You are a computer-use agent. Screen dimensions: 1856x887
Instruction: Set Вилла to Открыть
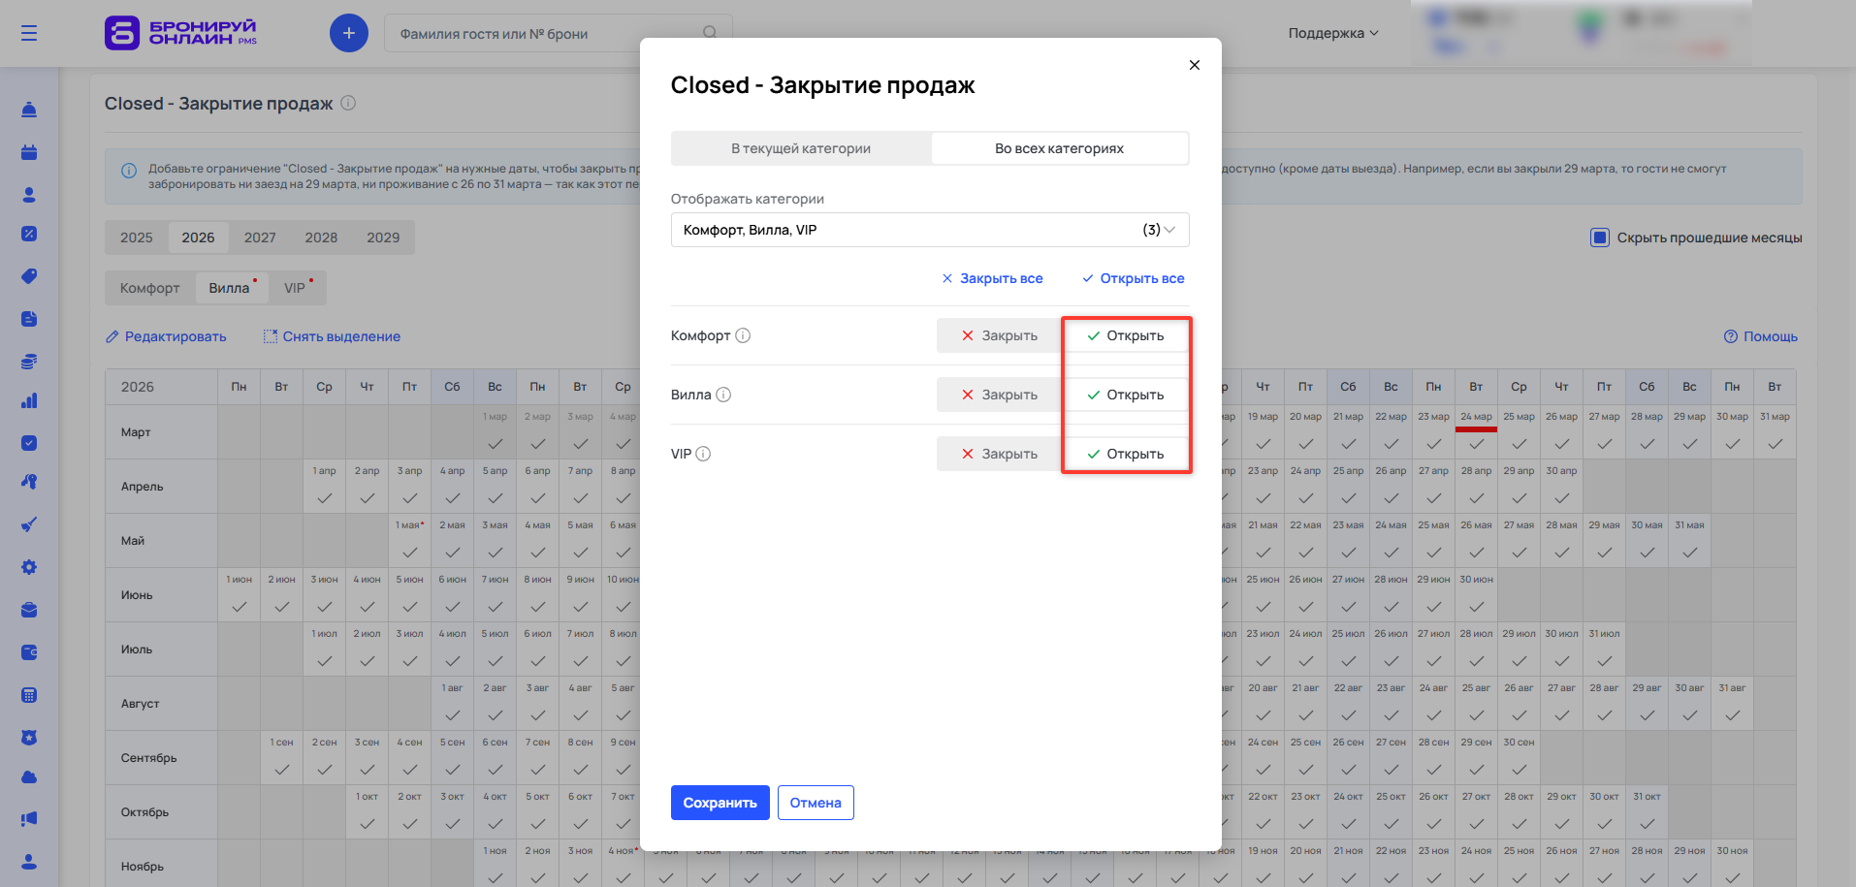pos(1126,395)
